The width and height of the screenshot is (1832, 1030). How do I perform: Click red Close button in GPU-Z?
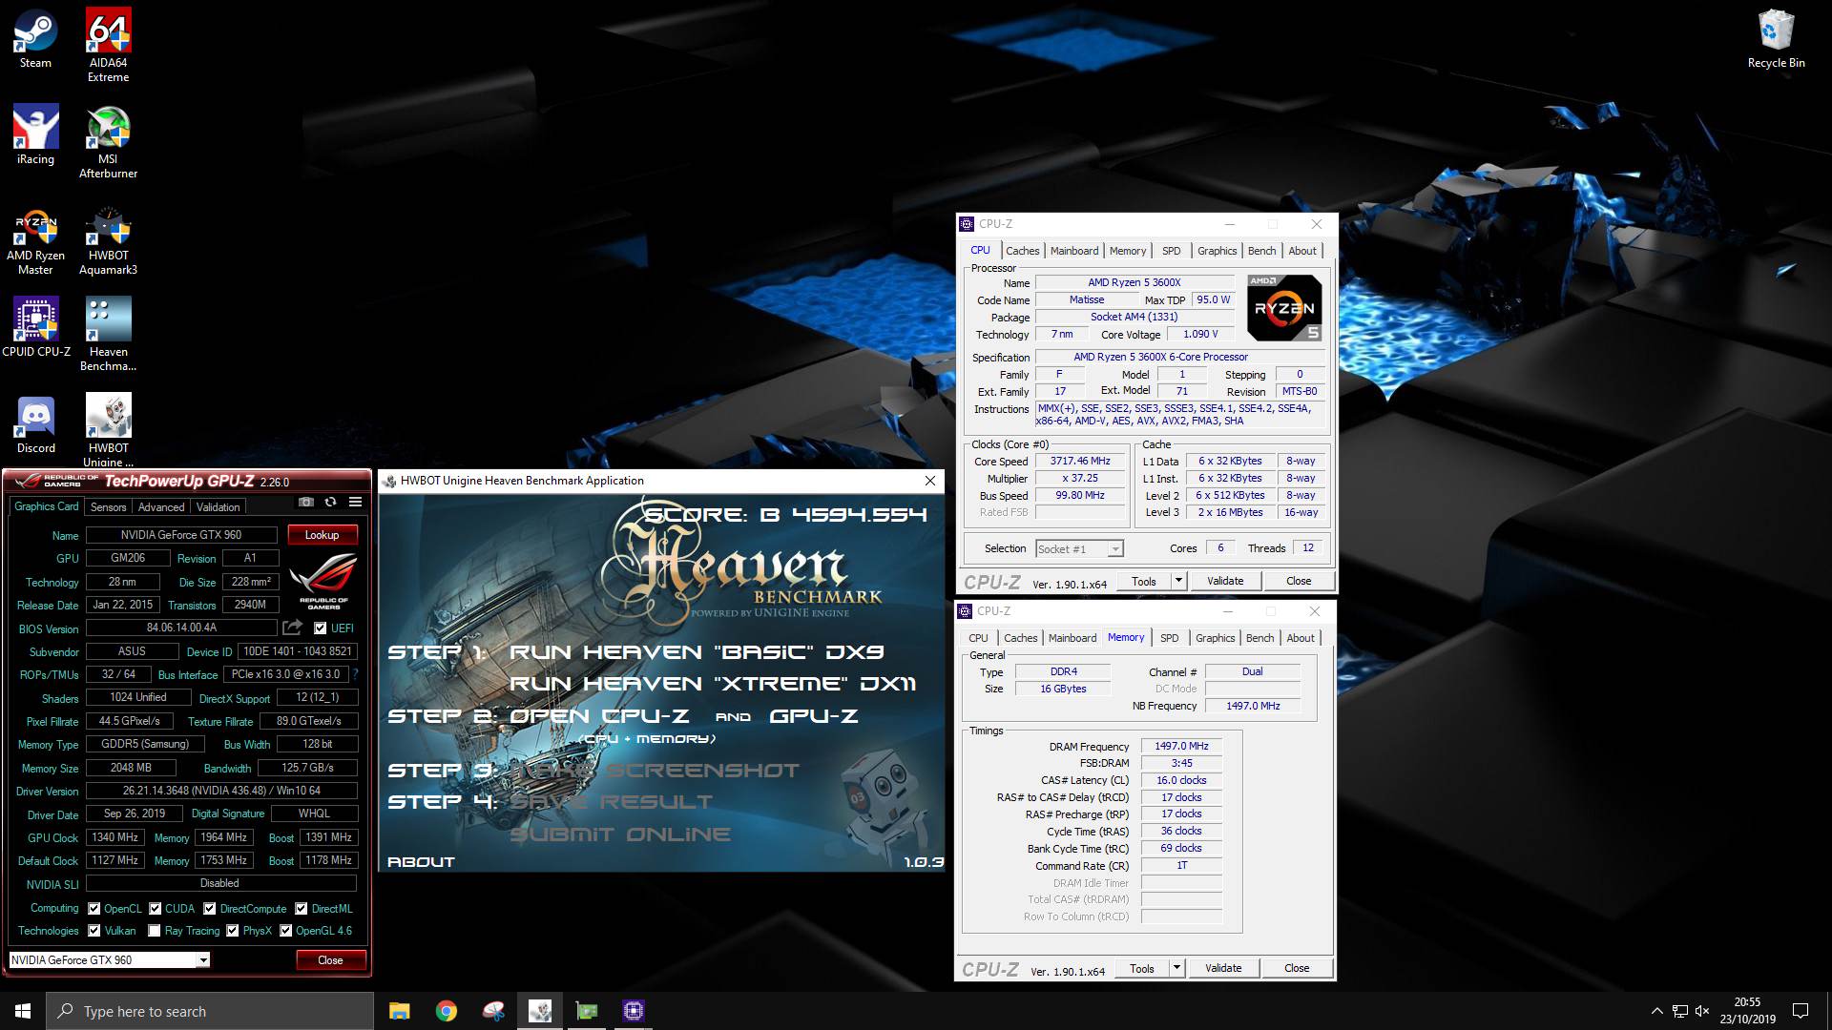click(330, 960)
